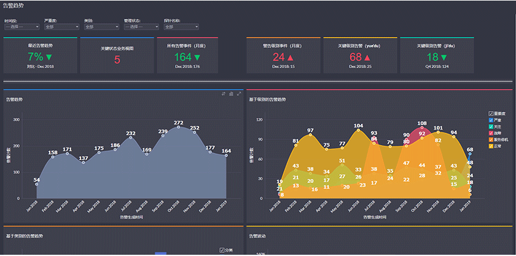Viewport: 516px width, 256px height.
Task: Open the 严重度 dropdown
Action: coord(61,27)
